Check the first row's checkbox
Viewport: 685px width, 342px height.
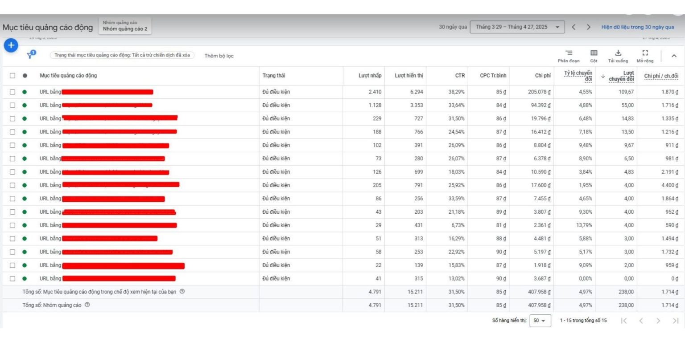tap(12, 92)
